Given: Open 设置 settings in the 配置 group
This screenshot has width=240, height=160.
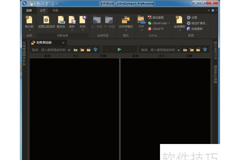Looking at the screenshot, I should [x=192, y=18].
